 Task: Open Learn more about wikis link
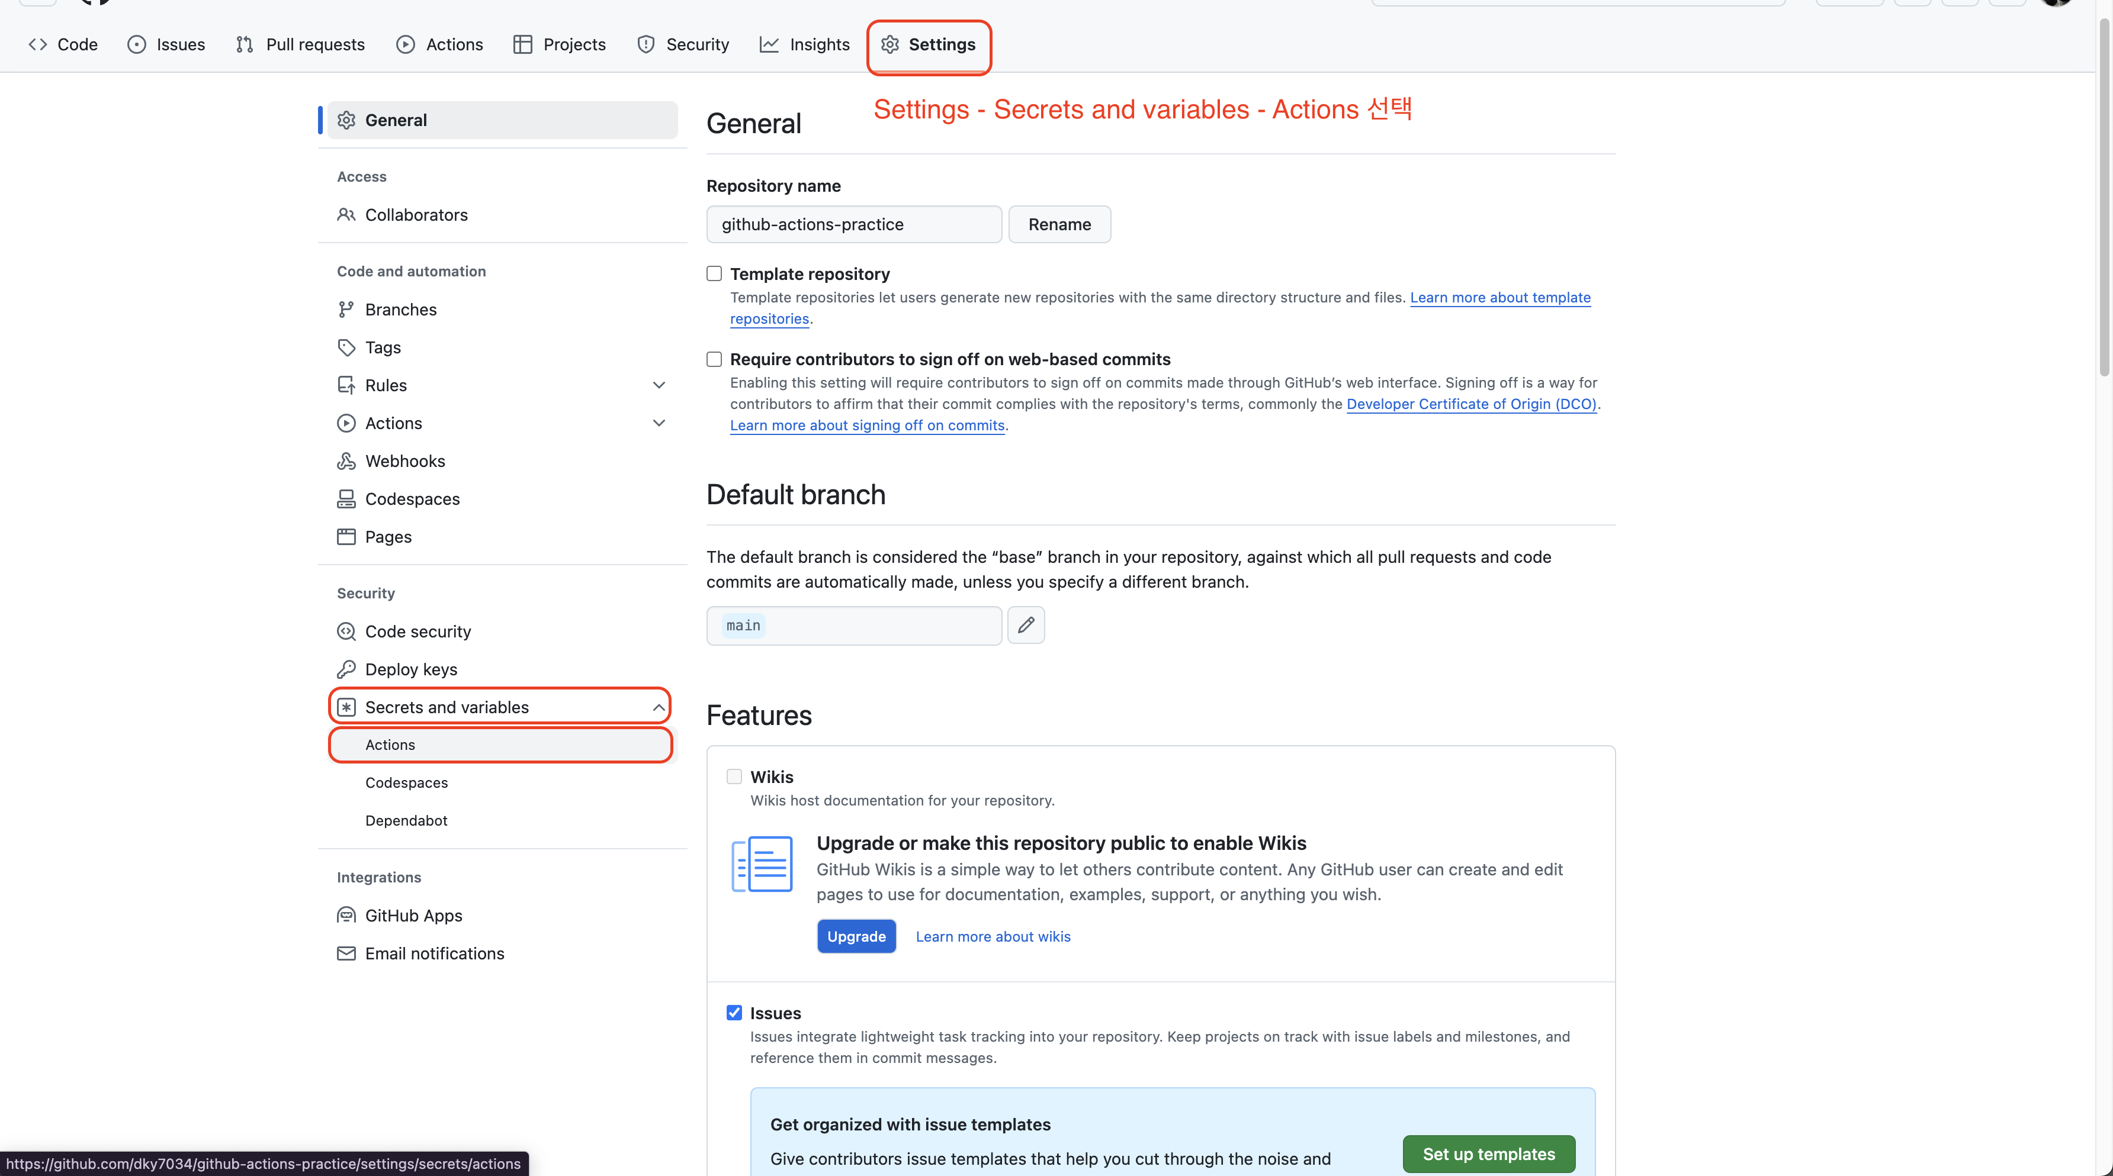click(993, 937)
